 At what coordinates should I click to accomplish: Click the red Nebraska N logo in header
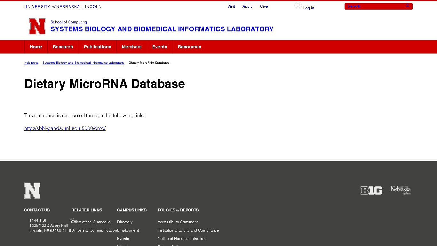pos(37,26)
